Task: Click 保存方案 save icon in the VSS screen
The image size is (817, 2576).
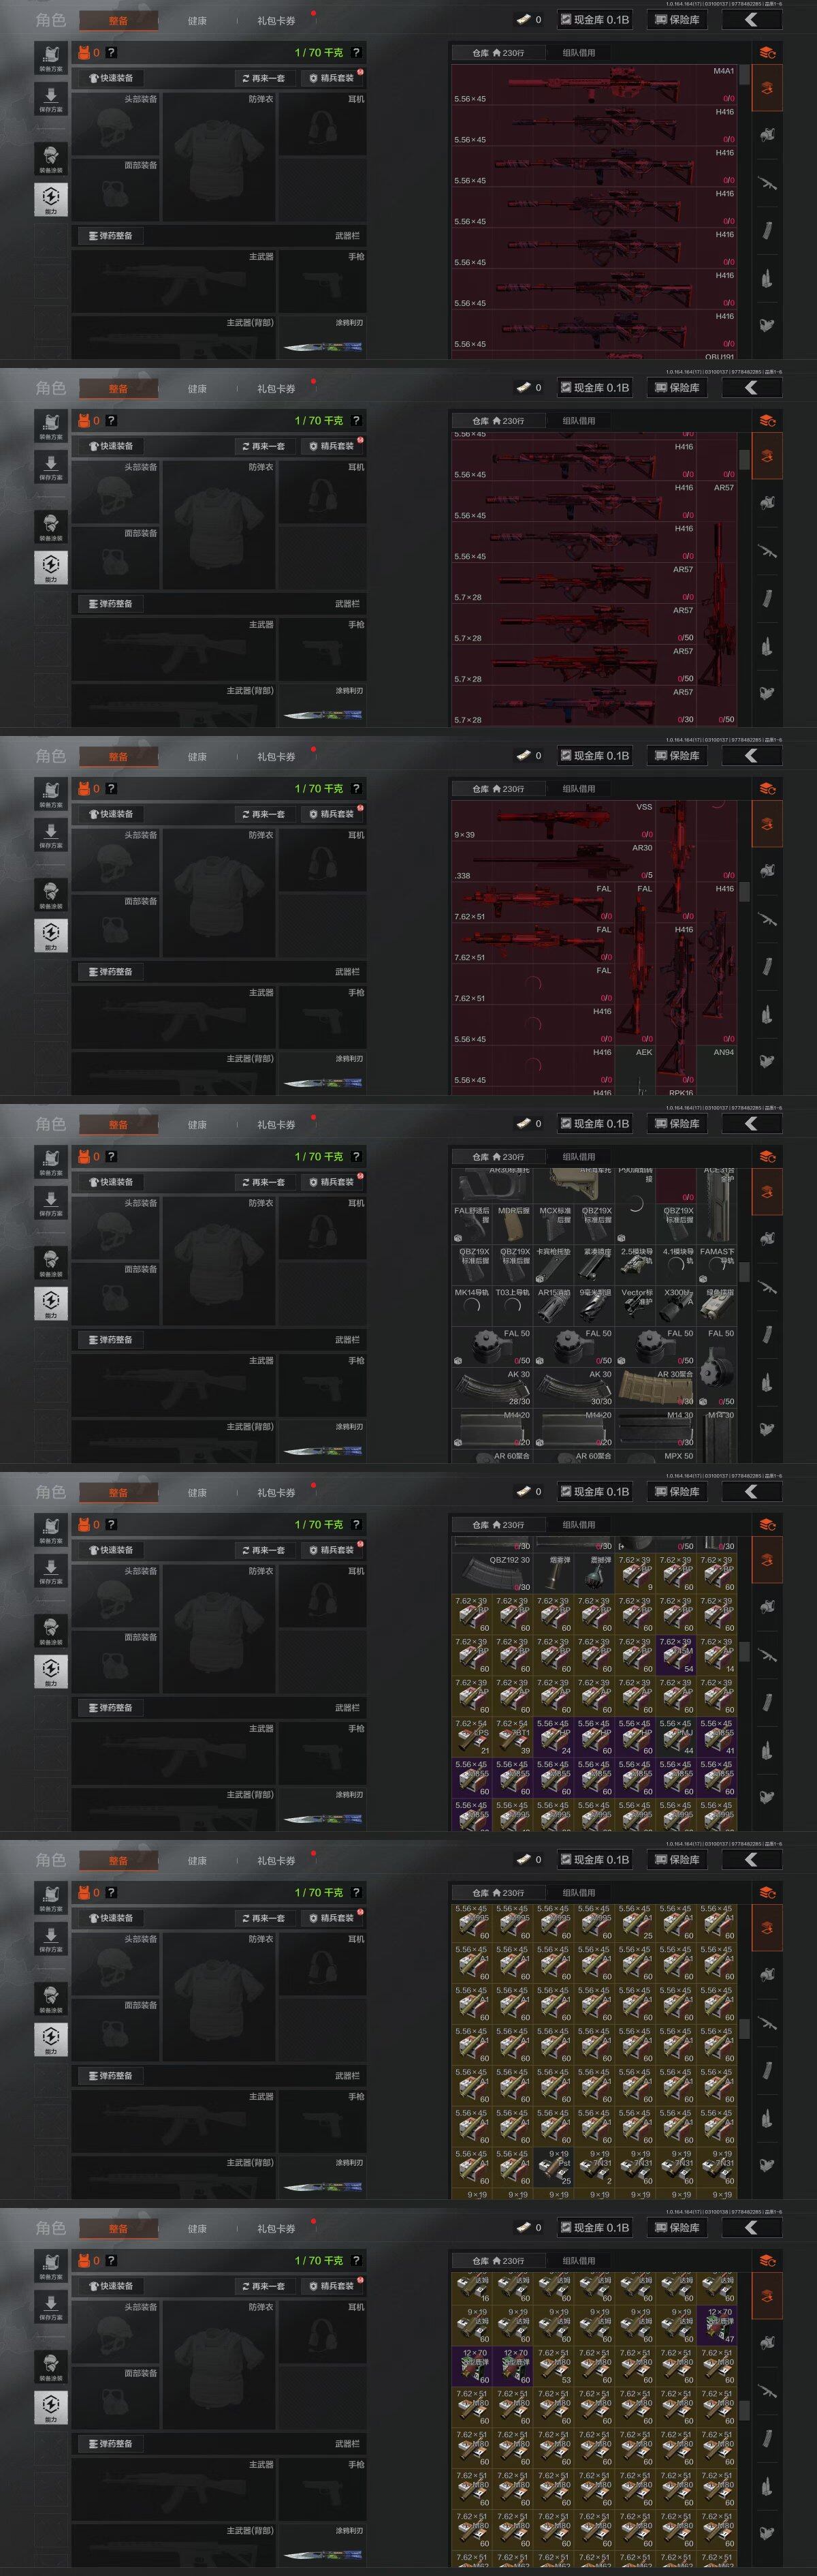Action: click(x=51, y=834)
